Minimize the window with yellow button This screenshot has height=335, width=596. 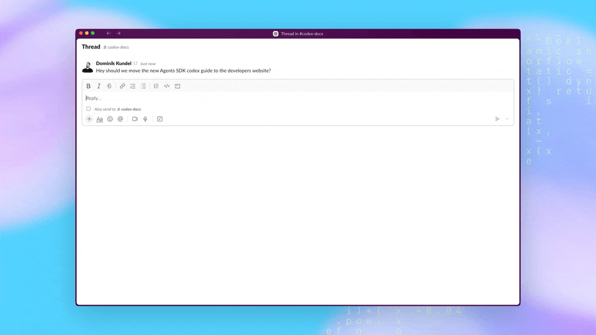pos(87,33)
